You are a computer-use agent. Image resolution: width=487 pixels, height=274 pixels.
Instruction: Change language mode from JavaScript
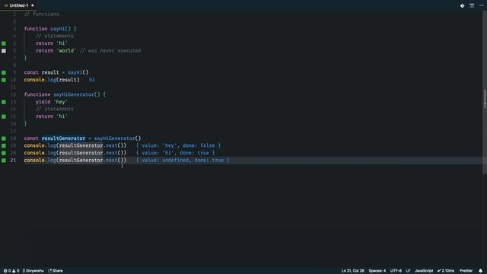pos(424,271)
